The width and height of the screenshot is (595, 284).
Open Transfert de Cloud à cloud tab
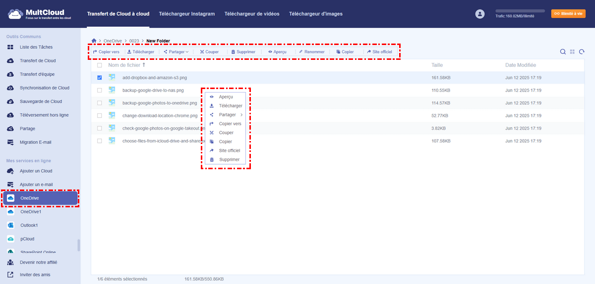[x=118, y=14]
